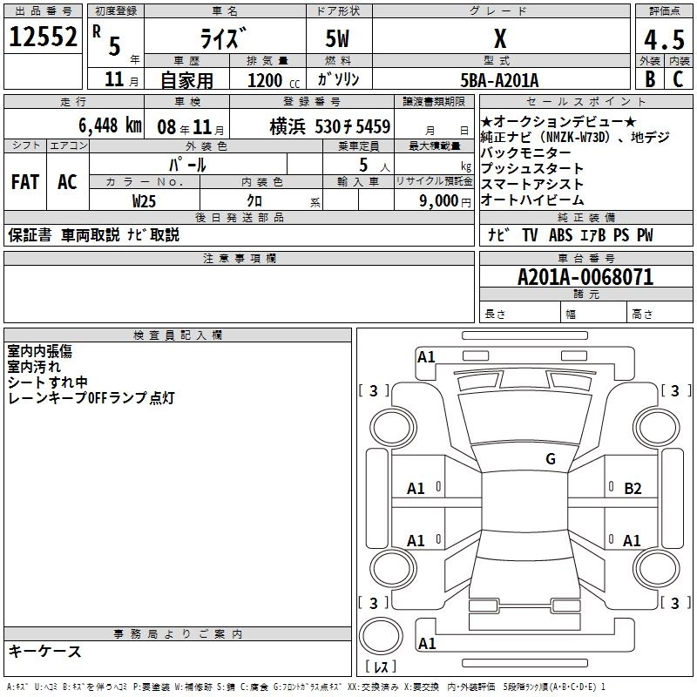Click the grade value X
Viewport: 697px width, 697px height.
[500, 38]
